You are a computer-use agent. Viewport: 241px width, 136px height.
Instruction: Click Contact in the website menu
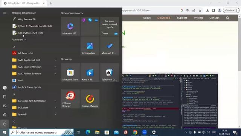tap(214, 18)
